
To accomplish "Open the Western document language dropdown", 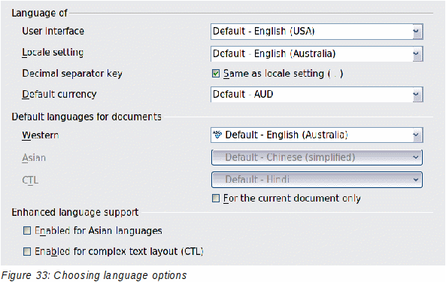I will click(x=317, y=135).
